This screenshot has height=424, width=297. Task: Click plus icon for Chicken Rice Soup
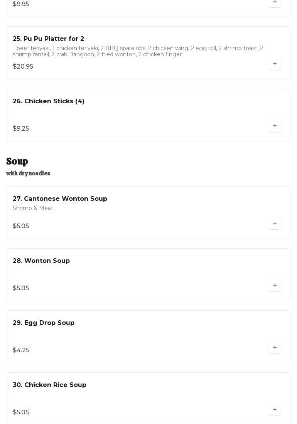coord(275,410)
